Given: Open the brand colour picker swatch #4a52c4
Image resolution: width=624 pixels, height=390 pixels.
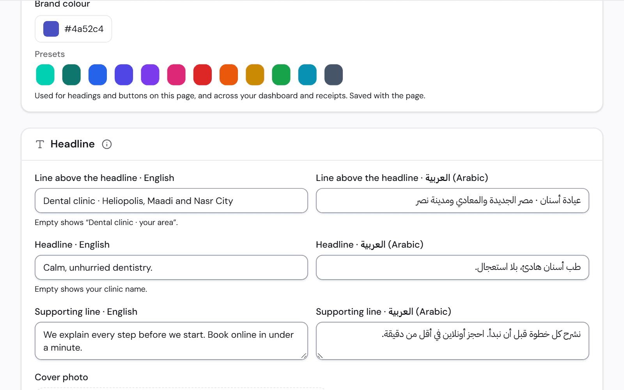Looking at the screenshot, I should tap(51, 29).
